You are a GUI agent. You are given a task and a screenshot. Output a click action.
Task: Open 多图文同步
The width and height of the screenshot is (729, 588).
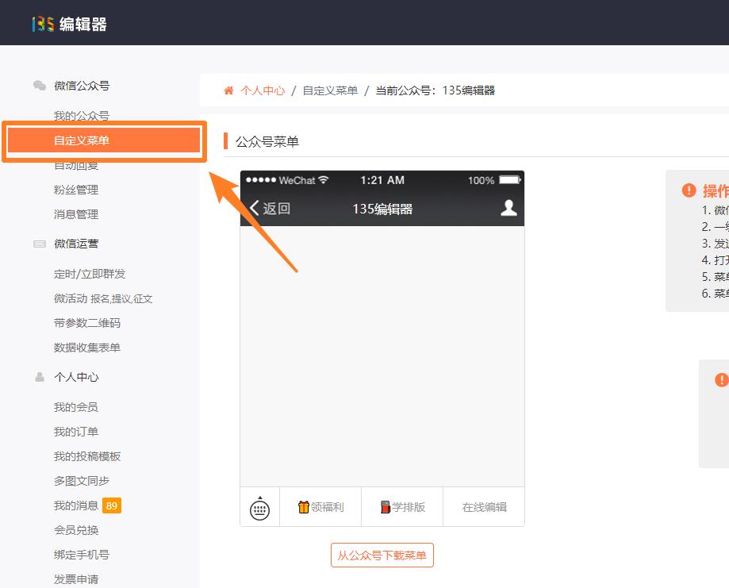coord(82,481)
